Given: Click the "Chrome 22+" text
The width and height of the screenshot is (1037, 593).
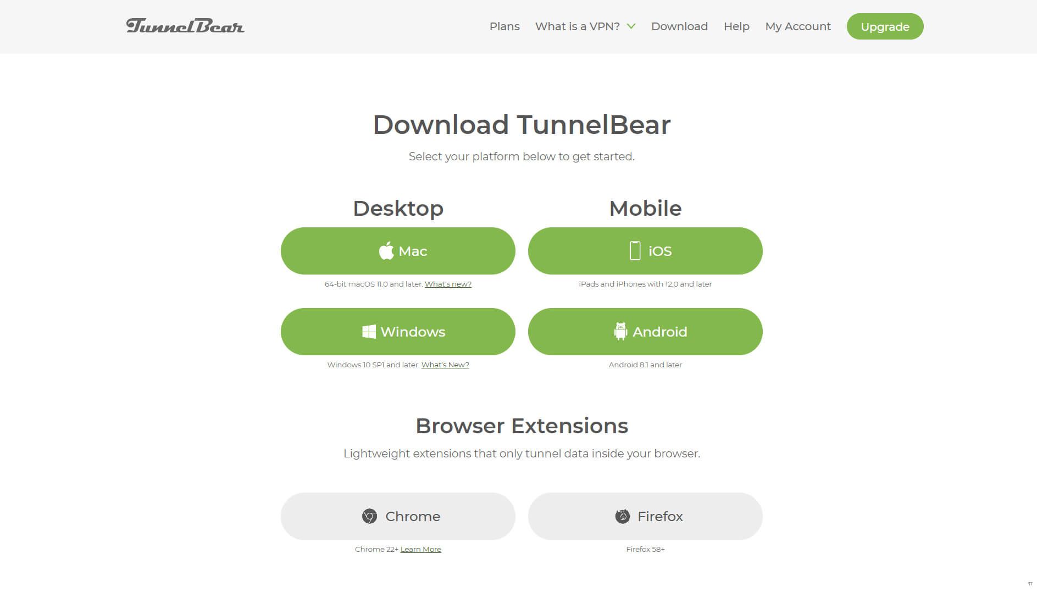Looking at the screenshot, I should click(376, 549).
